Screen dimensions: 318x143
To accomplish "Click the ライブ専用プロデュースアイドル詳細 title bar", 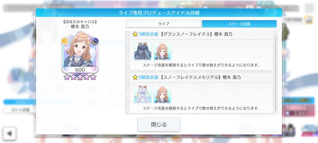I will (159, 13).
